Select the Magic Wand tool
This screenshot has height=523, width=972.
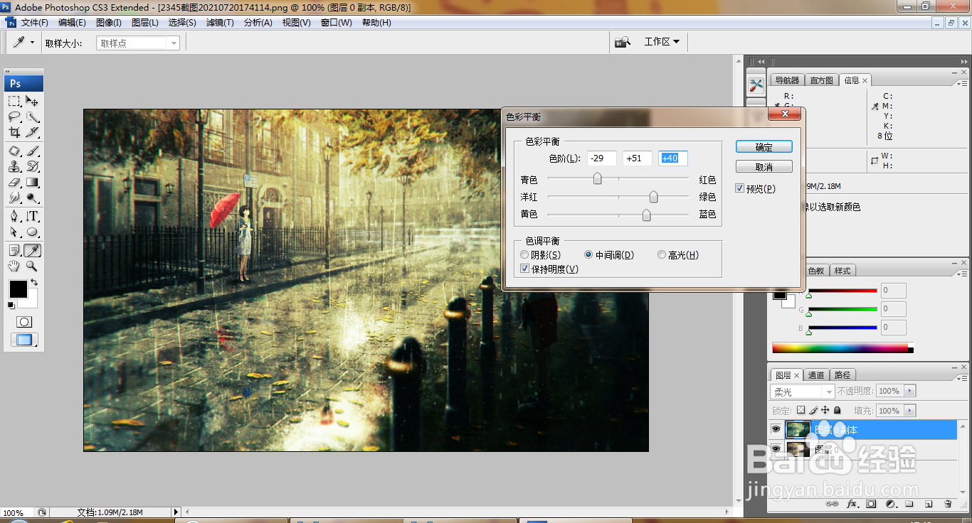[x=32, y=117]
